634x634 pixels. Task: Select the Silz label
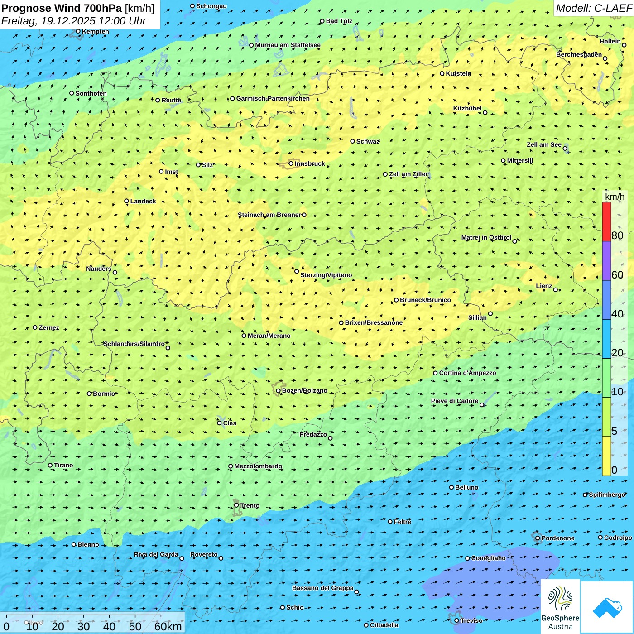(x=207, y=165)
